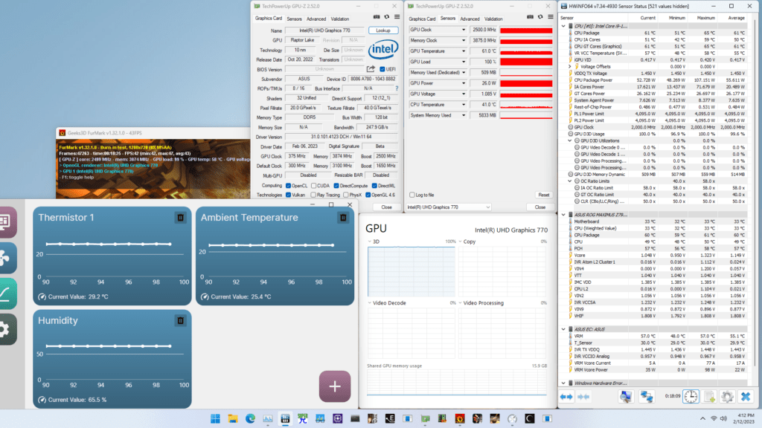Open File Explorer from taskbar
This screenshot has height=428, width=762.
[x=233, y=418]
